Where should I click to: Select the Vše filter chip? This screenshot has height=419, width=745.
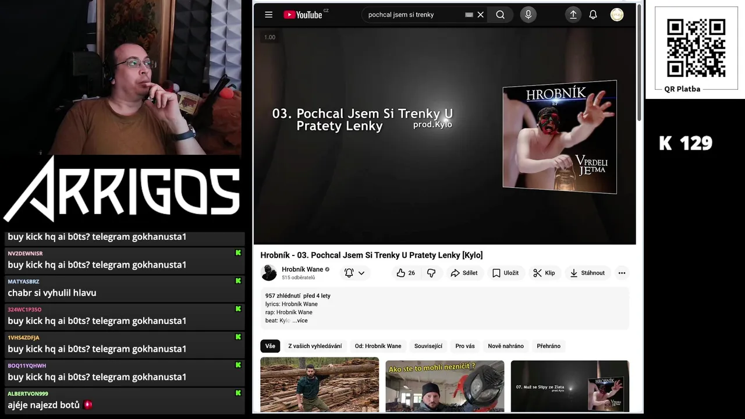270,346
